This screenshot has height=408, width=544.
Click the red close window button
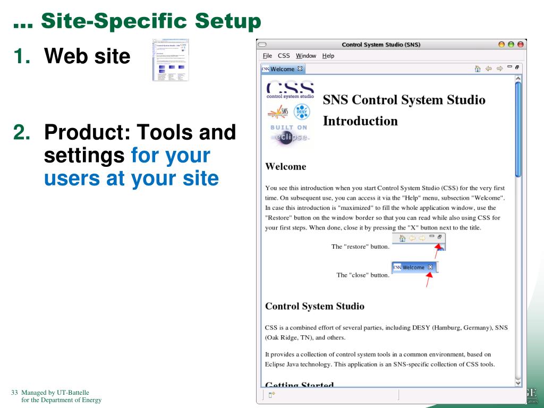coord(520,45)
